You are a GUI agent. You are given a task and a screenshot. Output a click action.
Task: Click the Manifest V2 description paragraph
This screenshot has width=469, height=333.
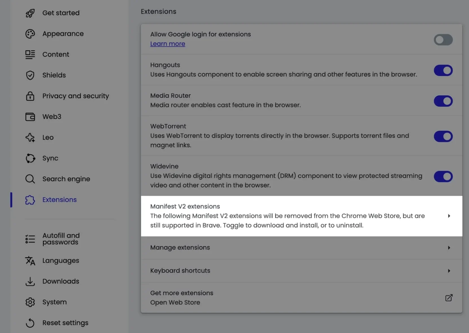coord(287,221)
